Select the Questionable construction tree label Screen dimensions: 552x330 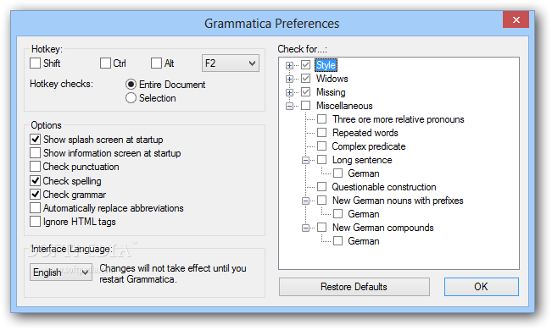click(x=384, y=187)
